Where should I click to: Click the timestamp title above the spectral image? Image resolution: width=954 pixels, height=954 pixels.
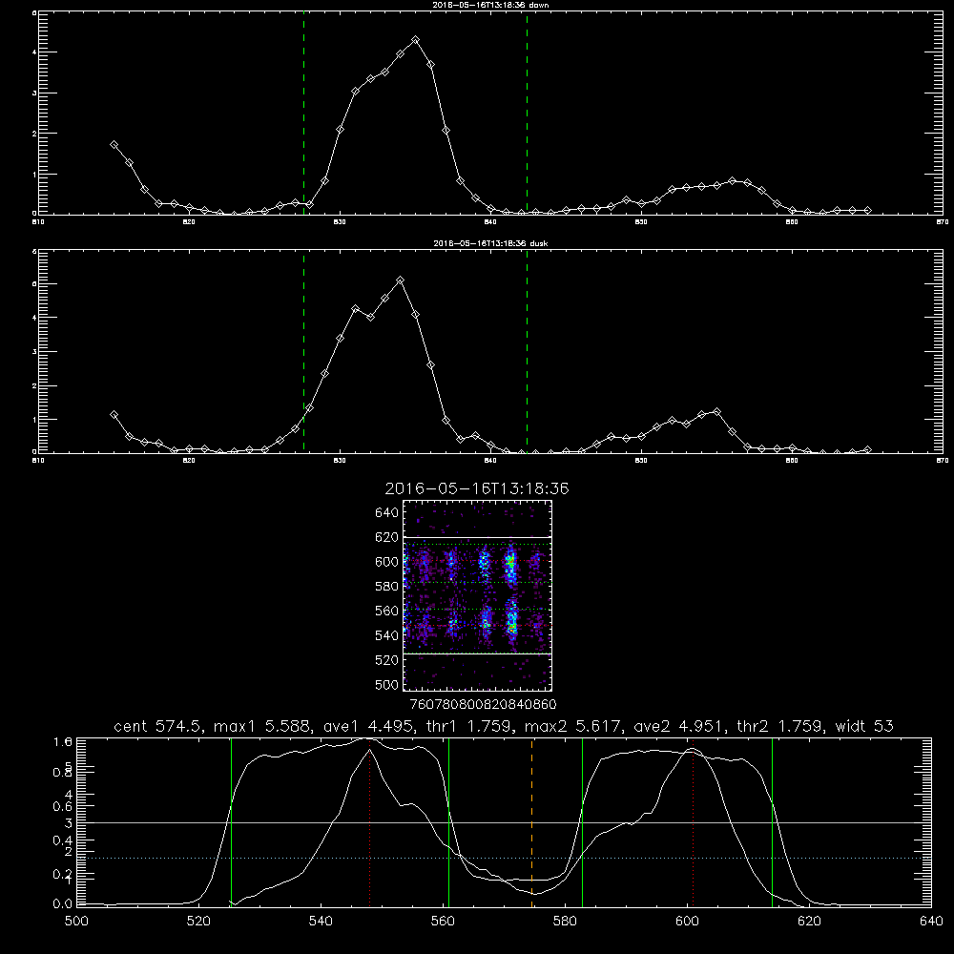coord(477,488)
